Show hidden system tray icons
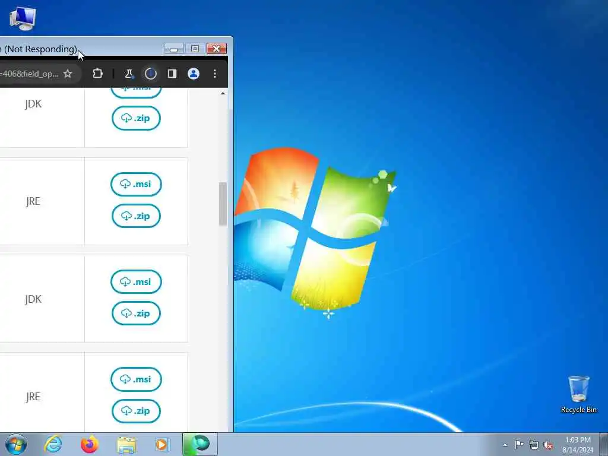This screenshot has height=456, width=608. (x=505, y=445)
